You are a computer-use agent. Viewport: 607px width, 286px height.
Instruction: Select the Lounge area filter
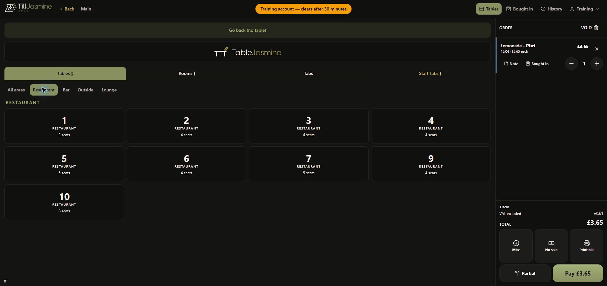[x=109, y=90]
